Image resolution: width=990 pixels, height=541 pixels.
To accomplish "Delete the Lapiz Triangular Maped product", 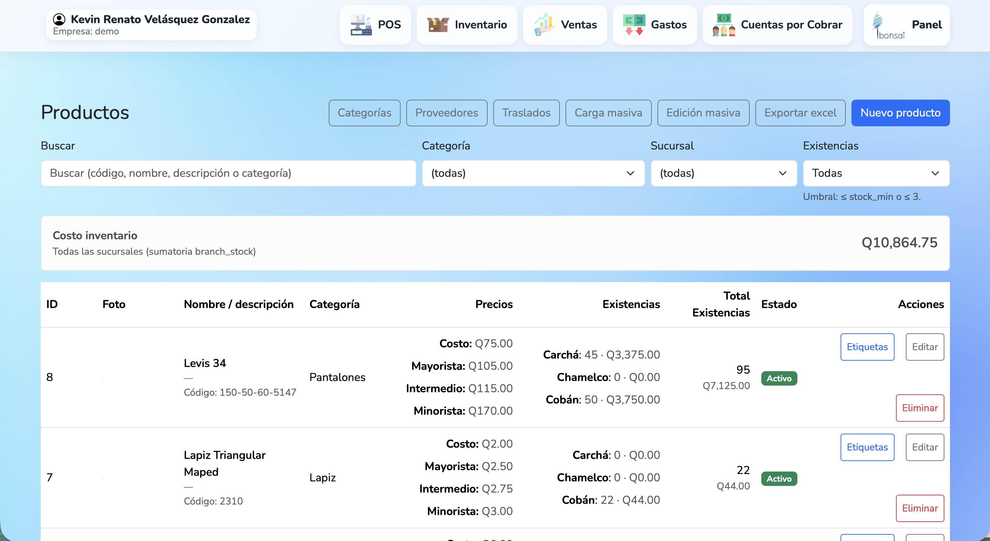I will (920, 508).
